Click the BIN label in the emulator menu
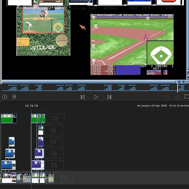The width and height of the screenshot is (189, 189). click(169, 8)
